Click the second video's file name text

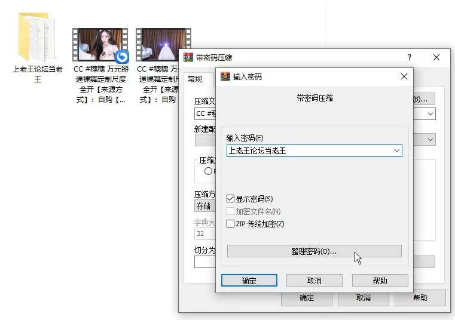pyautogui.click(x=158, y=84)
